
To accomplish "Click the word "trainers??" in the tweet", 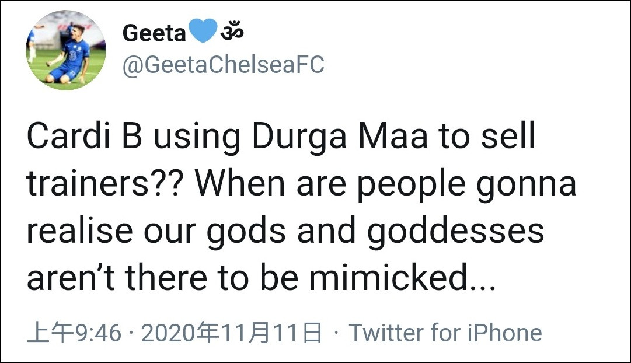I will tap(106, 184).
